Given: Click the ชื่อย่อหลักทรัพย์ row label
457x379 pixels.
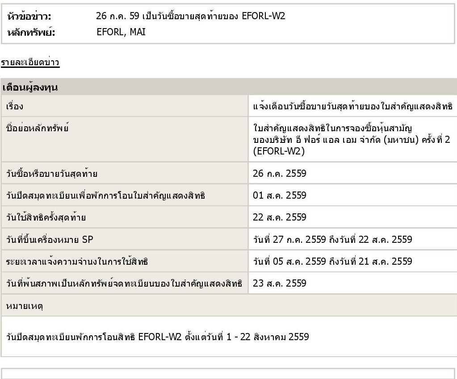Looking at the screenshot, I should point(38,128).
